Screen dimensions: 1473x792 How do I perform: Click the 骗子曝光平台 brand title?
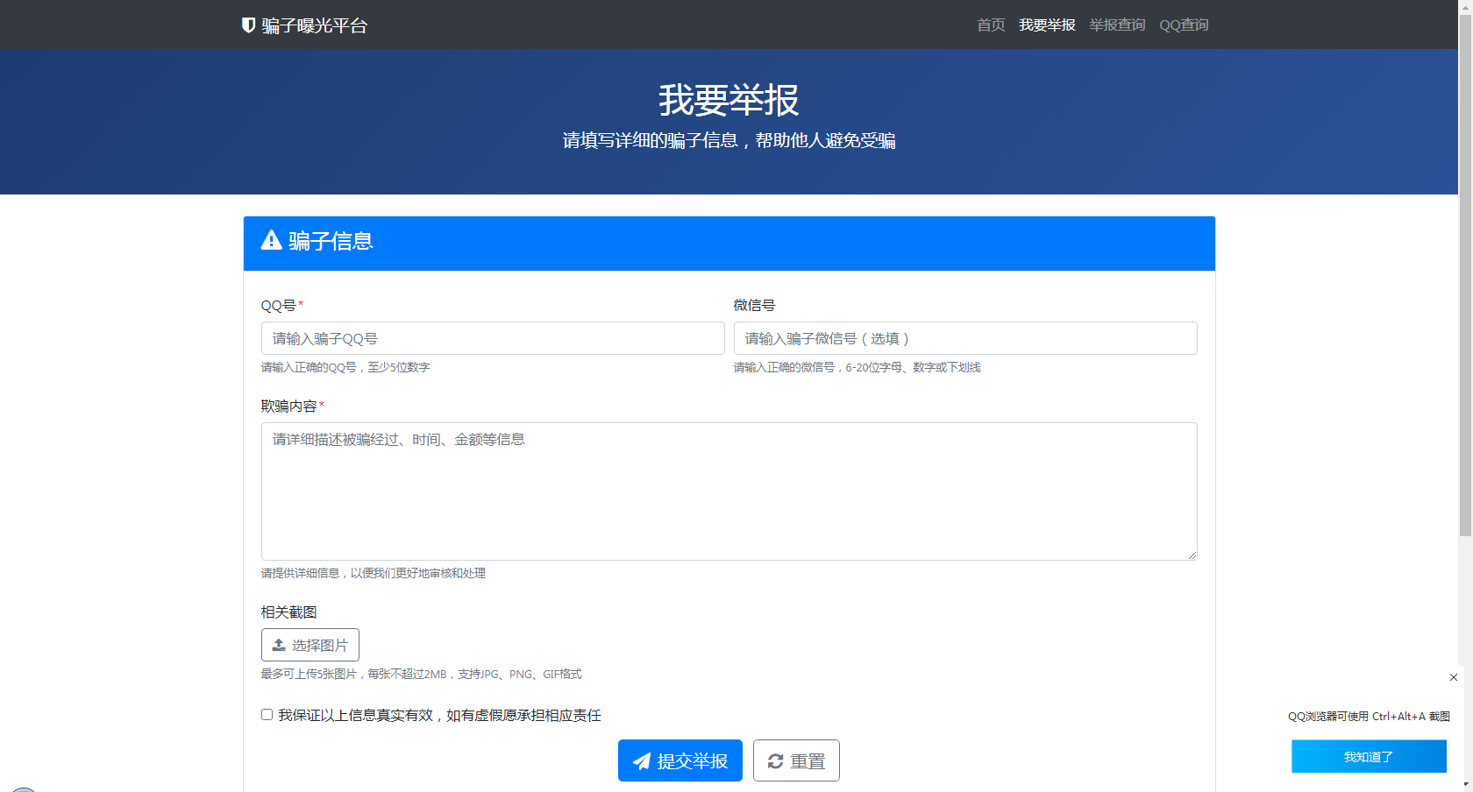(314, 26)
